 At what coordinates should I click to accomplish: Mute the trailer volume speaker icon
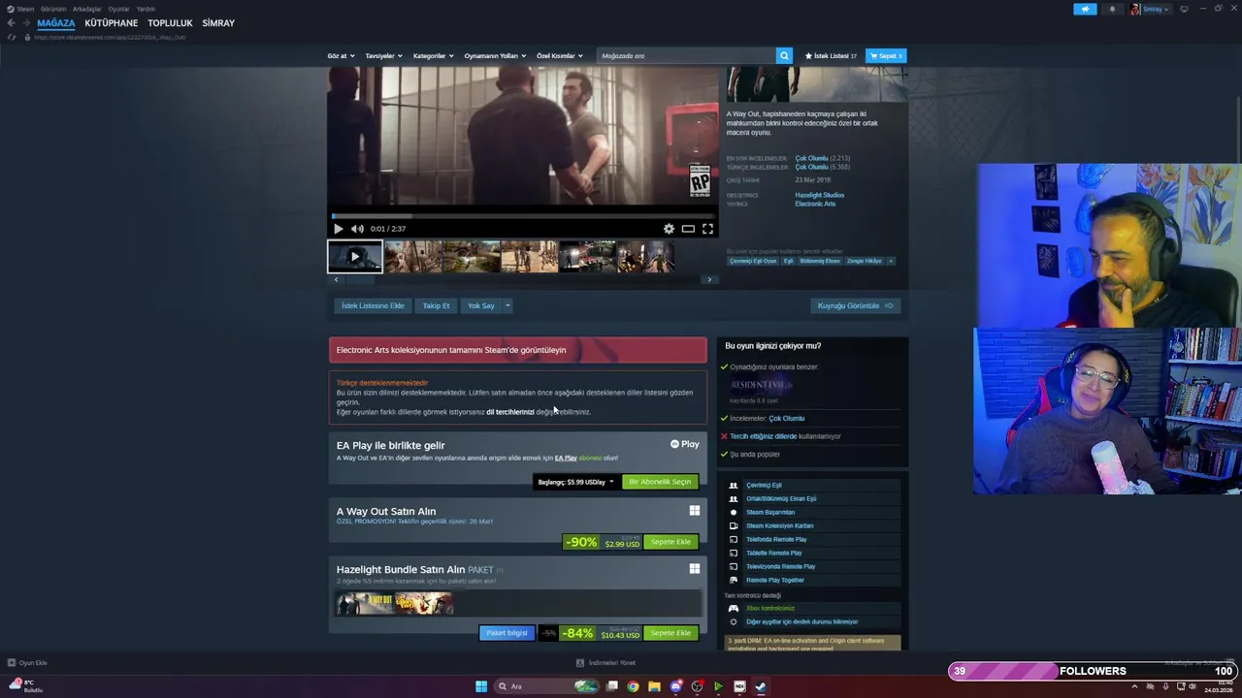(357, 229)
